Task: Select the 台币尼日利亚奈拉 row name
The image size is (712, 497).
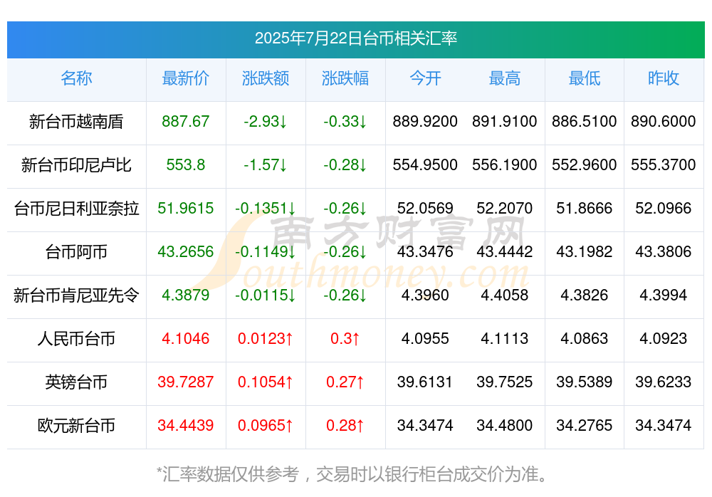Action: pos(76,209)
